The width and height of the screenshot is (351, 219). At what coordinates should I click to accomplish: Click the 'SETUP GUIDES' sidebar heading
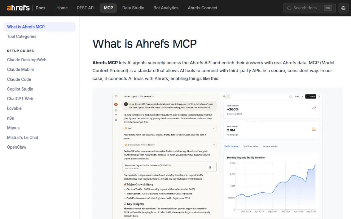(x=21, y=51)
